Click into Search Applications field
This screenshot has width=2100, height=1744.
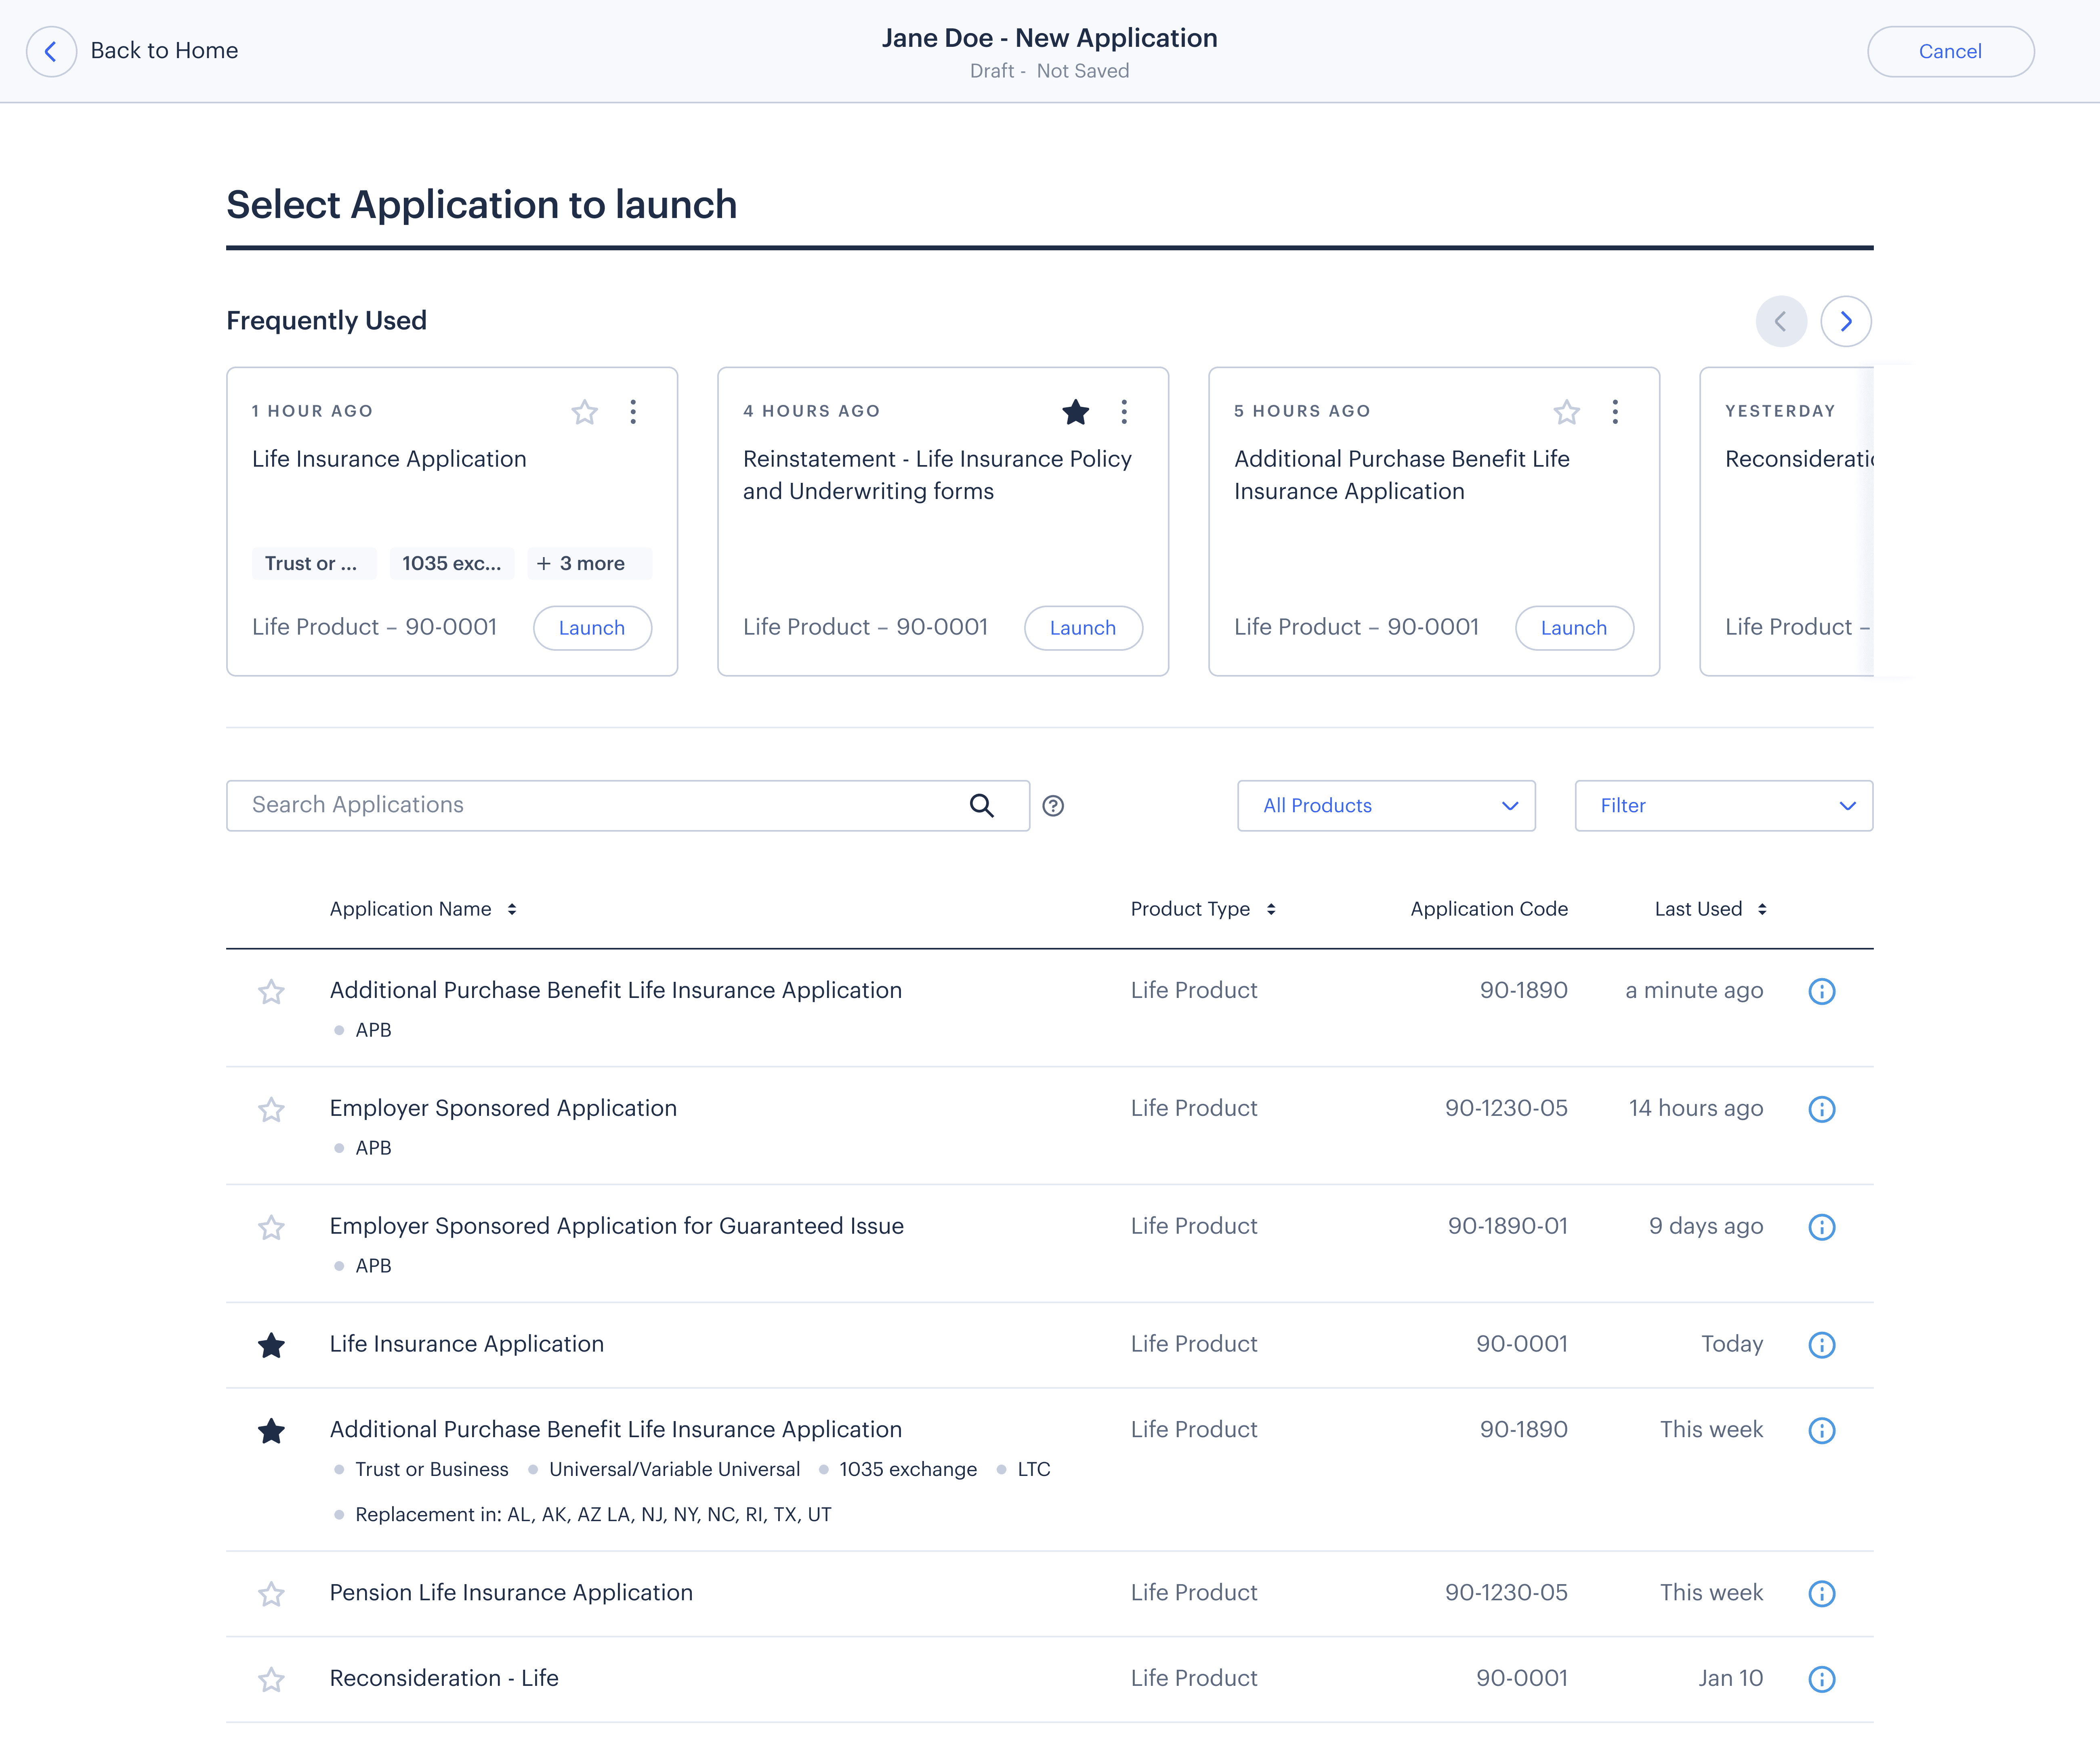tap(628, 805)
